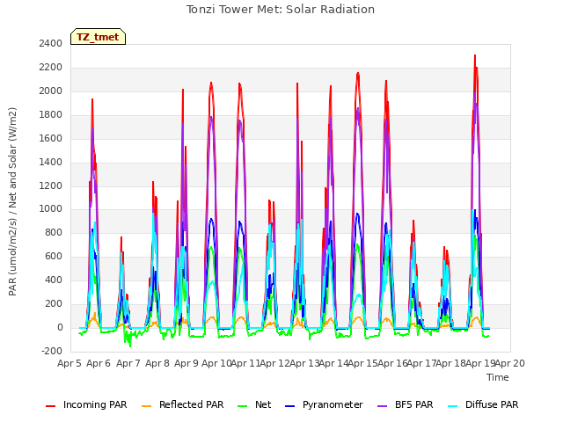Click the TZ_tmet annotation box
This screenshot has height=422, width=563.
click(x=98, y=37)
